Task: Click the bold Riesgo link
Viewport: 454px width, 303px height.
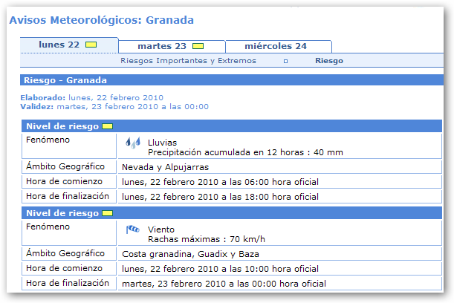Action: click(329, 61)
